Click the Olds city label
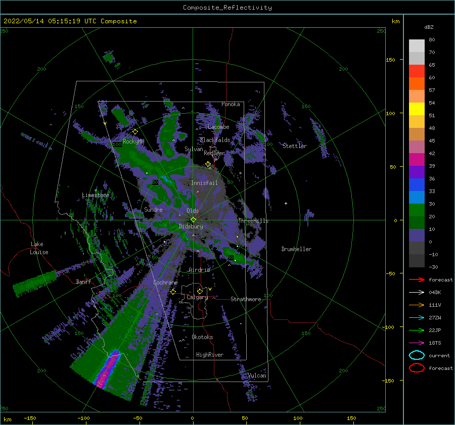This screenshot has width=455, height=425. point(193,211)
